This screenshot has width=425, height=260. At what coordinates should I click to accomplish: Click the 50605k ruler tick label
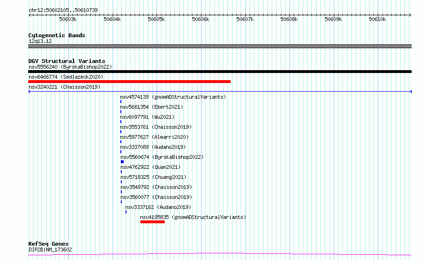click(x=156, y=19)
